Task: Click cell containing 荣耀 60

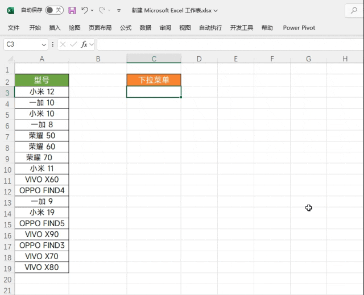Action: pyautogui.click(x=42, y=147)
